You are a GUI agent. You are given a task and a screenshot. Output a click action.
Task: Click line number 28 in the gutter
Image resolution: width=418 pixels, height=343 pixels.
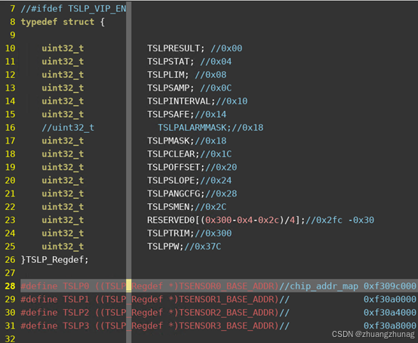click(10, 286)
